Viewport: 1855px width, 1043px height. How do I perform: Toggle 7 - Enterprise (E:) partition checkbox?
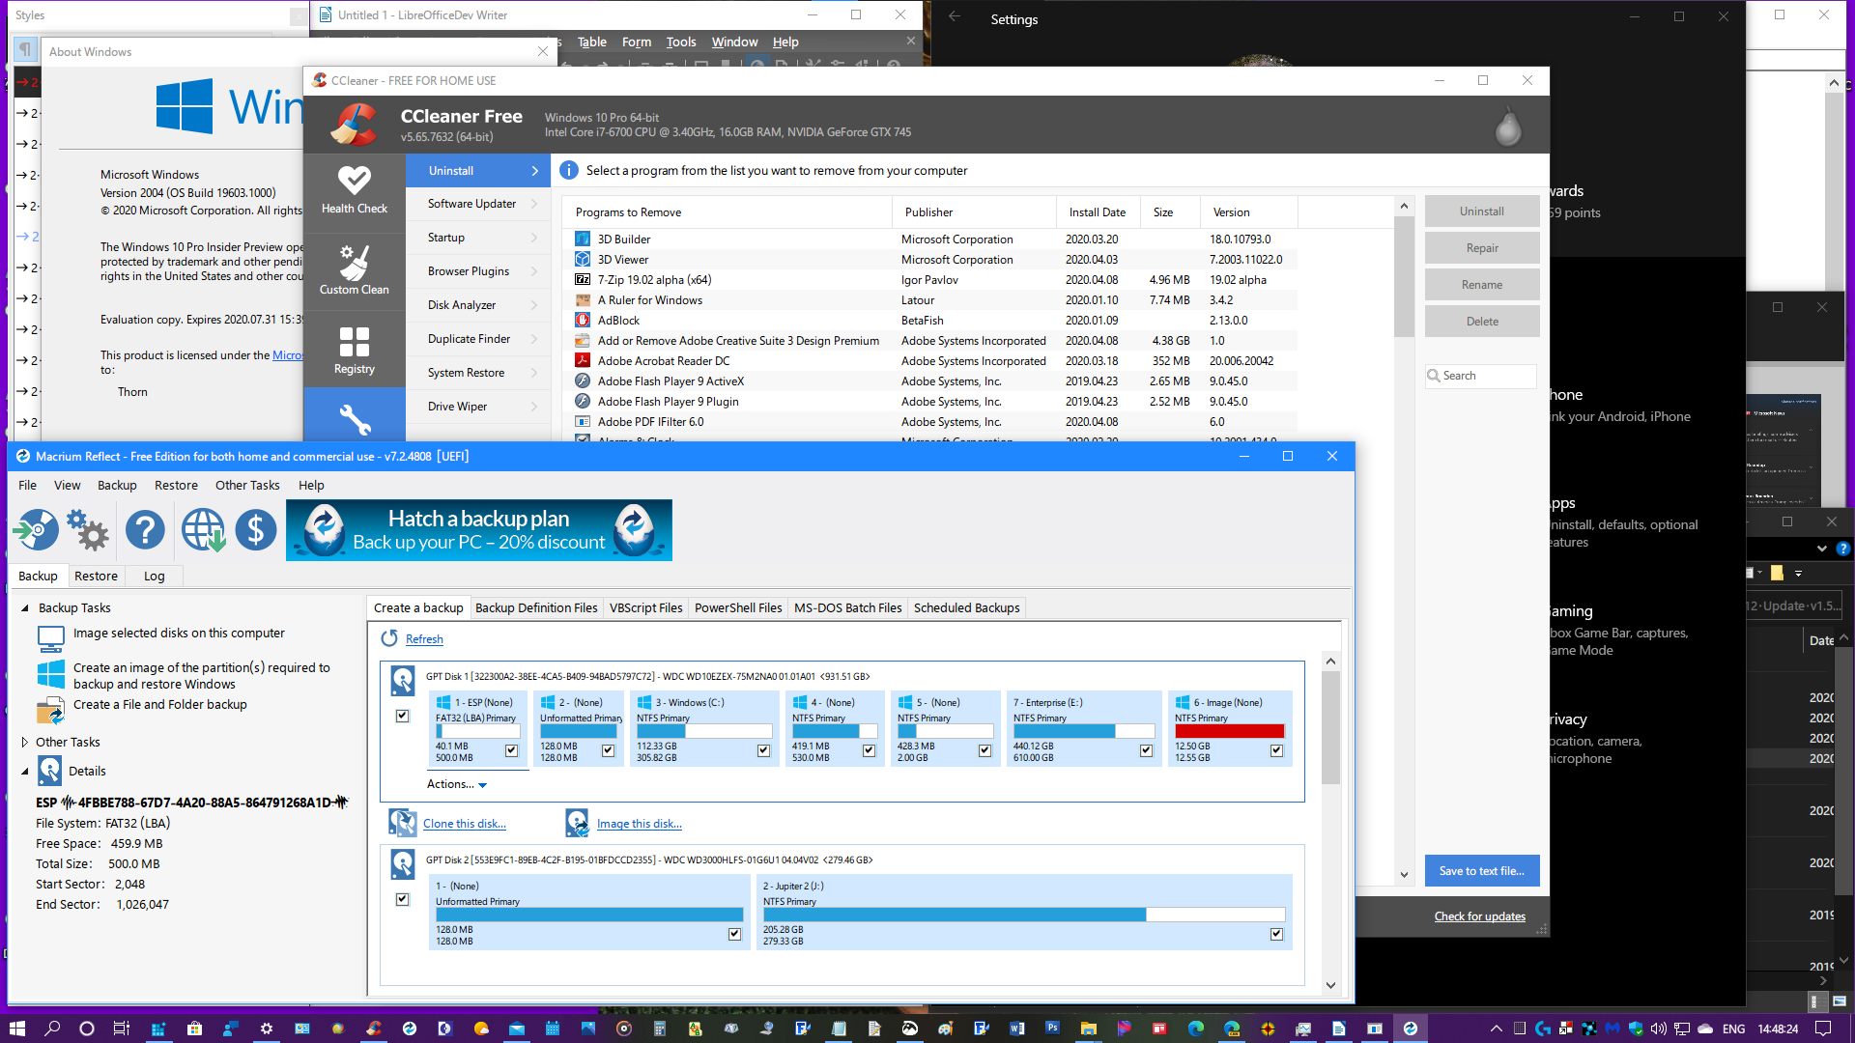1146,750
